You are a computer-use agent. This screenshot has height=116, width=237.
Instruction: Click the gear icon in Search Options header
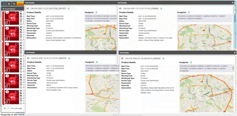pyautogui.click(x=4, y=9)
